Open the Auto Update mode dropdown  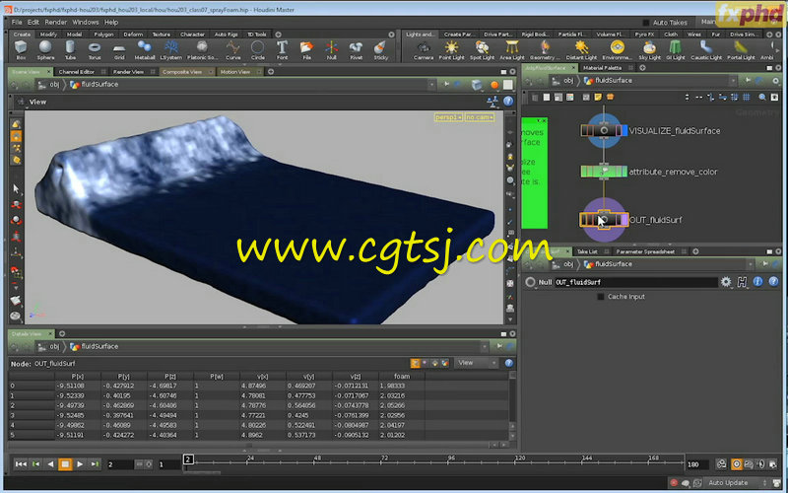(x=736, y=483)
